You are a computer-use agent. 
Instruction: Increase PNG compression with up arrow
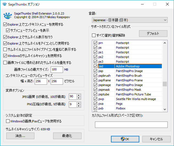tap(78, 103)
